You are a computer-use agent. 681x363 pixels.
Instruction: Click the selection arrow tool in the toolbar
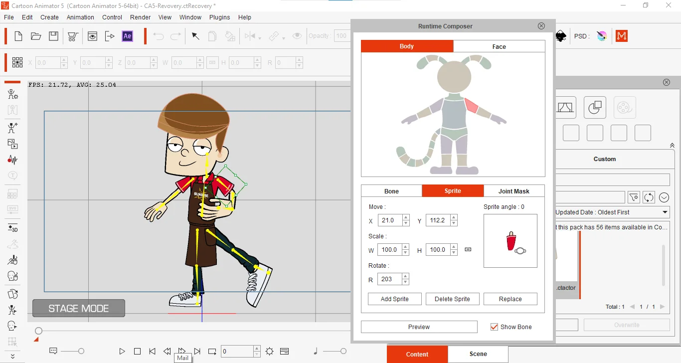pyautogui.click(x=195, y=36)
